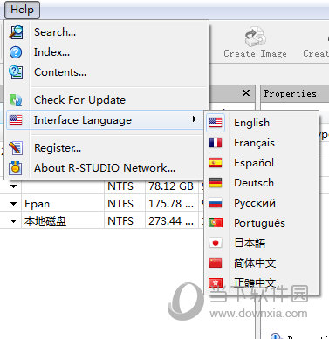Expand the Interface Language submenu arrow

coord(195,119)
